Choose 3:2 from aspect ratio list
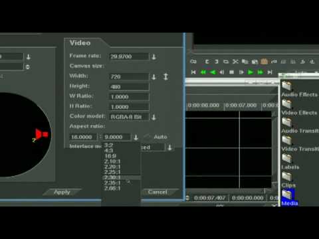This screenshot has height=239, width=319. point(108,145)
